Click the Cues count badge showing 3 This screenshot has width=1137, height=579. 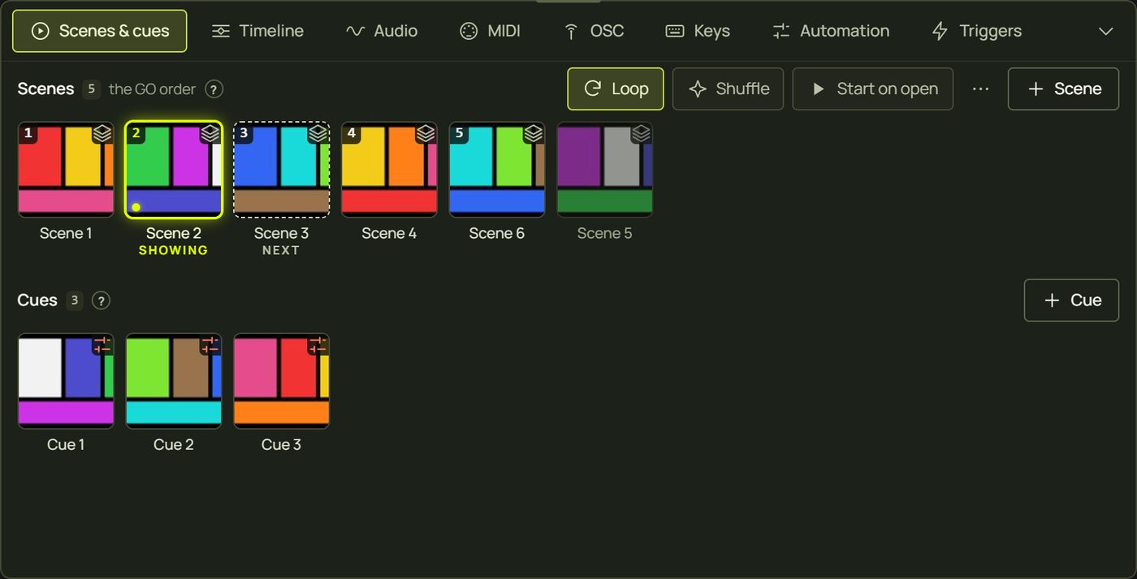[75, 300]
